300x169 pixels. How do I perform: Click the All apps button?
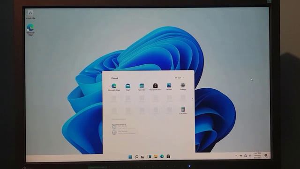[179, 78]
